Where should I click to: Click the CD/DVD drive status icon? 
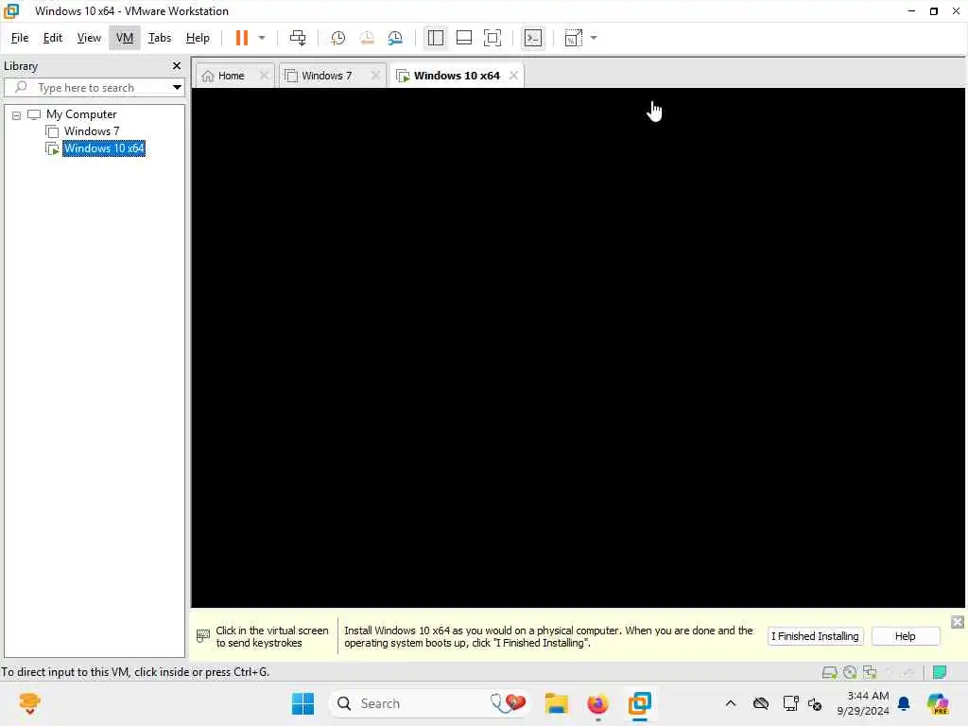850,672
